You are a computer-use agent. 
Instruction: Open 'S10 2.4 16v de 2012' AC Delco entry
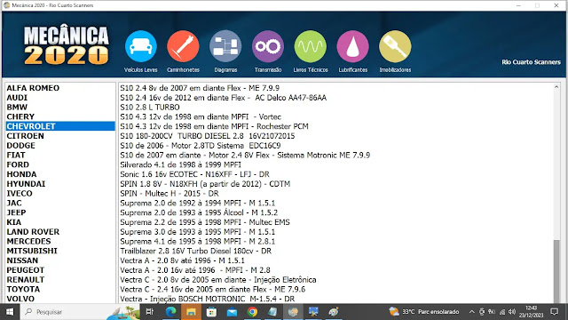[223, 98]
